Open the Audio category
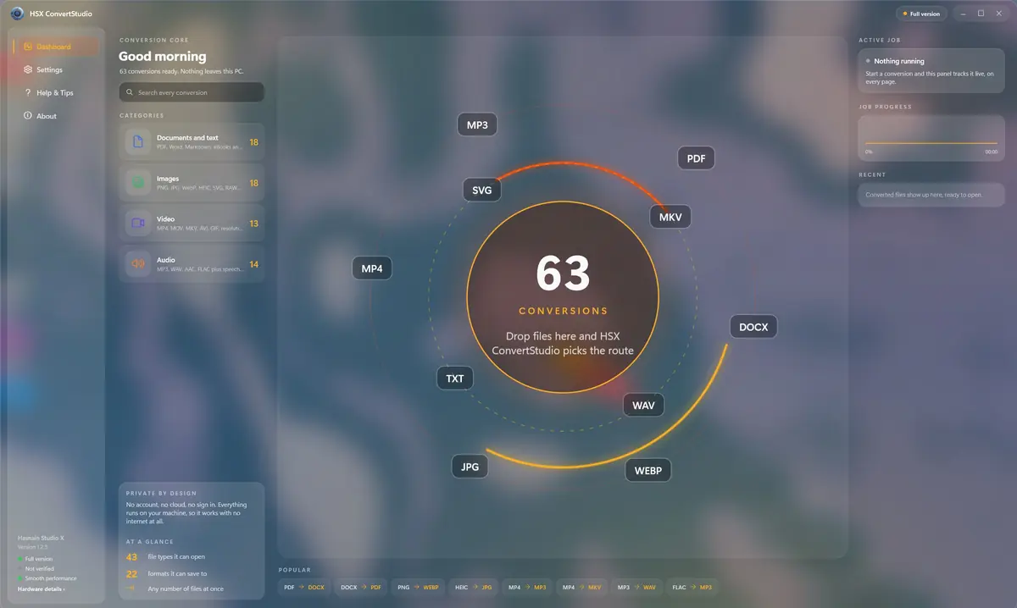1017x608 pixels. pyautogui.click(x=192, y=264)
